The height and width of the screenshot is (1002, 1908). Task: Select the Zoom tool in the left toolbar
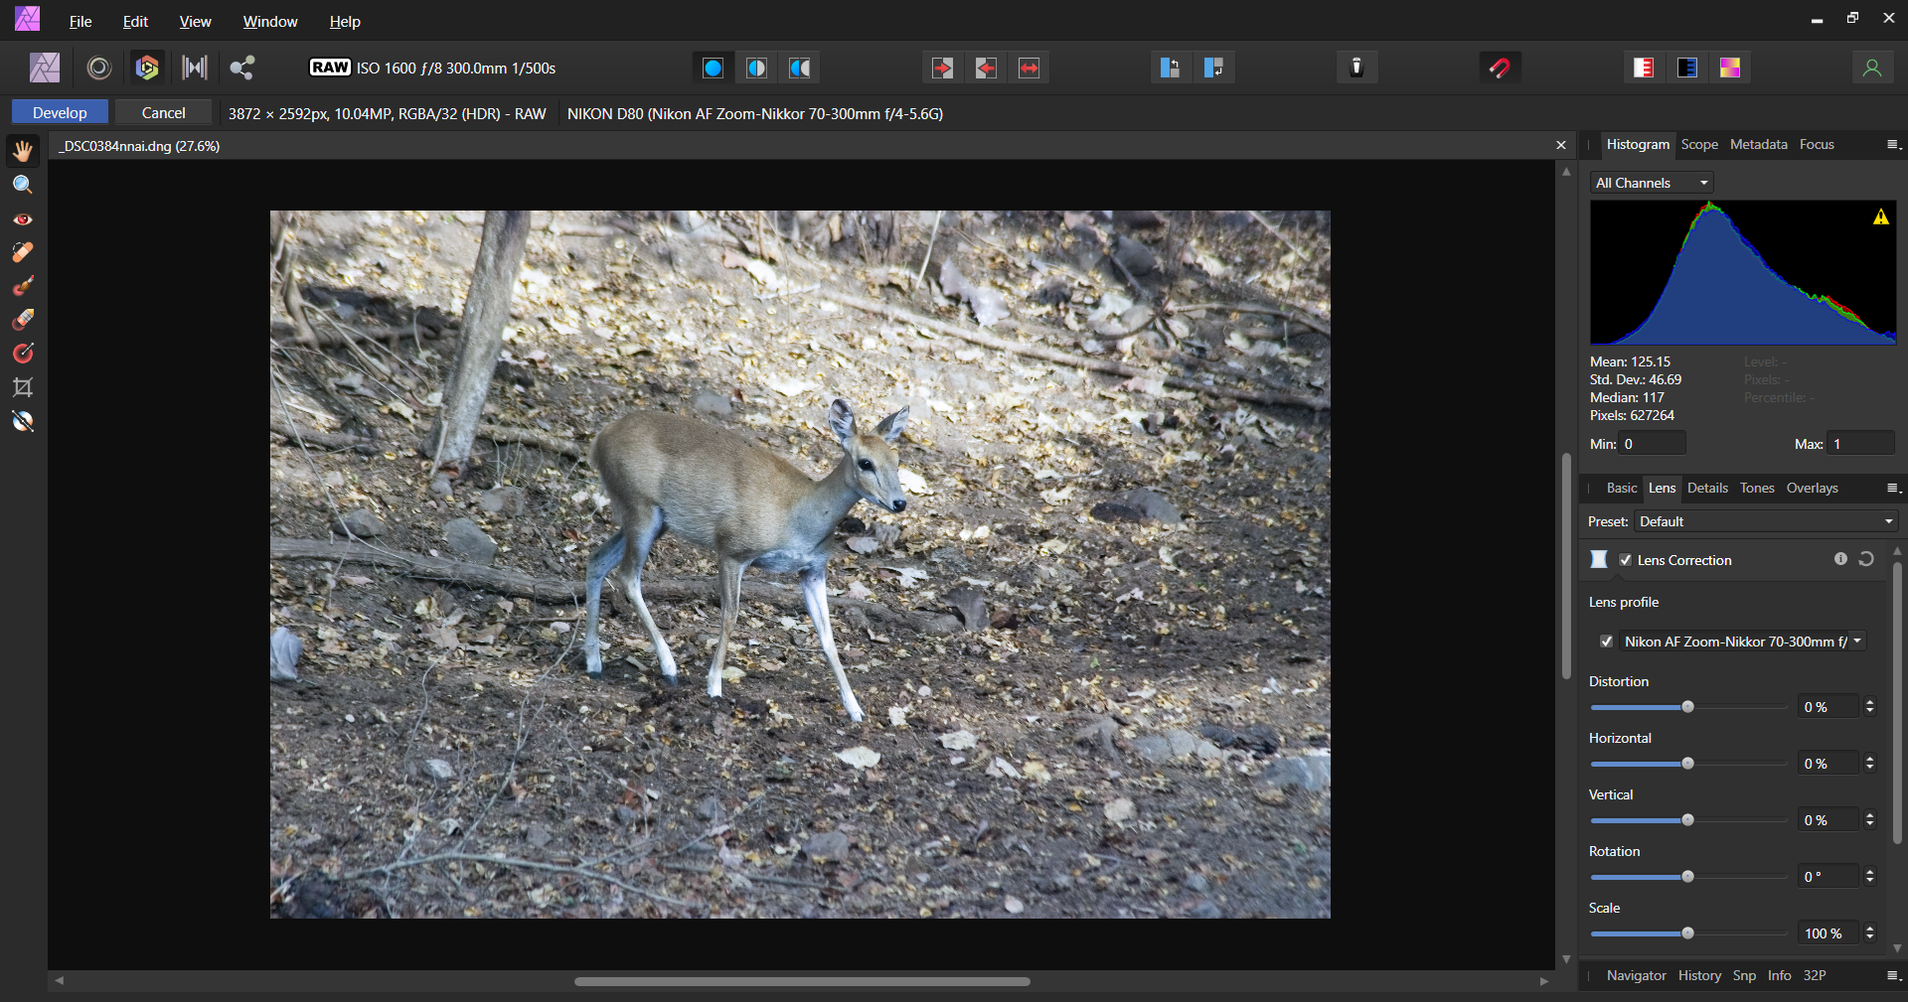[x=22, y=185]
